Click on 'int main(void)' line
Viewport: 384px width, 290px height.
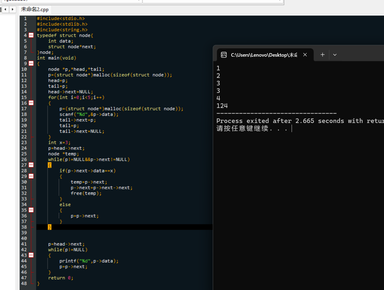57,58
